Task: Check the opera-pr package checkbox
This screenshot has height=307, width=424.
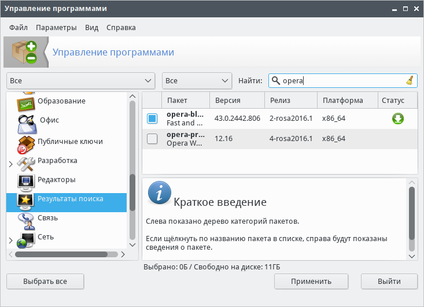Action: (x=152, y=139)
